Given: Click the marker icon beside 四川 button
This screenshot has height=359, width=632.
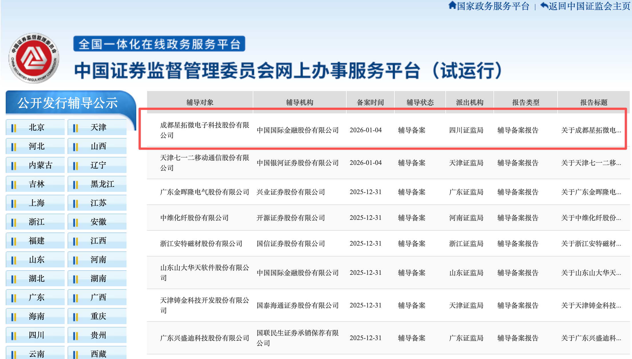Looking at the screenshot, I should [x=14, y=335].
